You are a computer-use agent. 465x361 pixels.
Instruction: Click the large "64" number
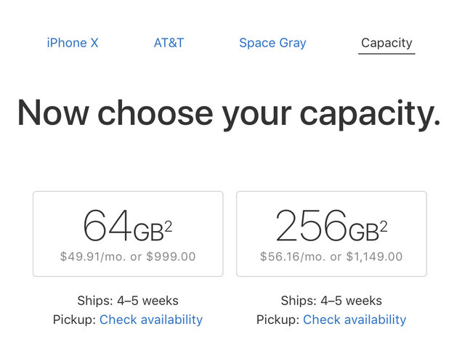(107, 226)
